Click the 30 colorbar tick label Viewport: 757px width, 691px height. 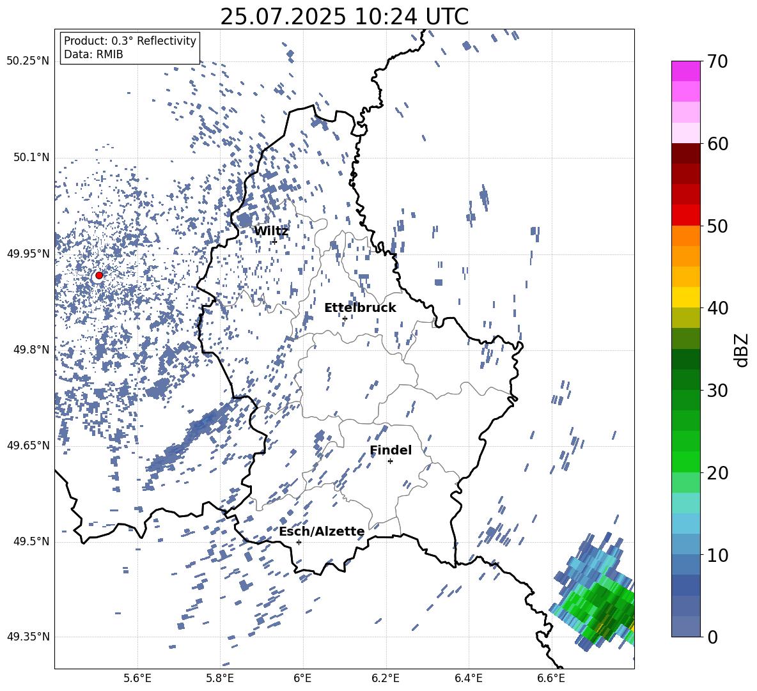[x=718, y=391]
